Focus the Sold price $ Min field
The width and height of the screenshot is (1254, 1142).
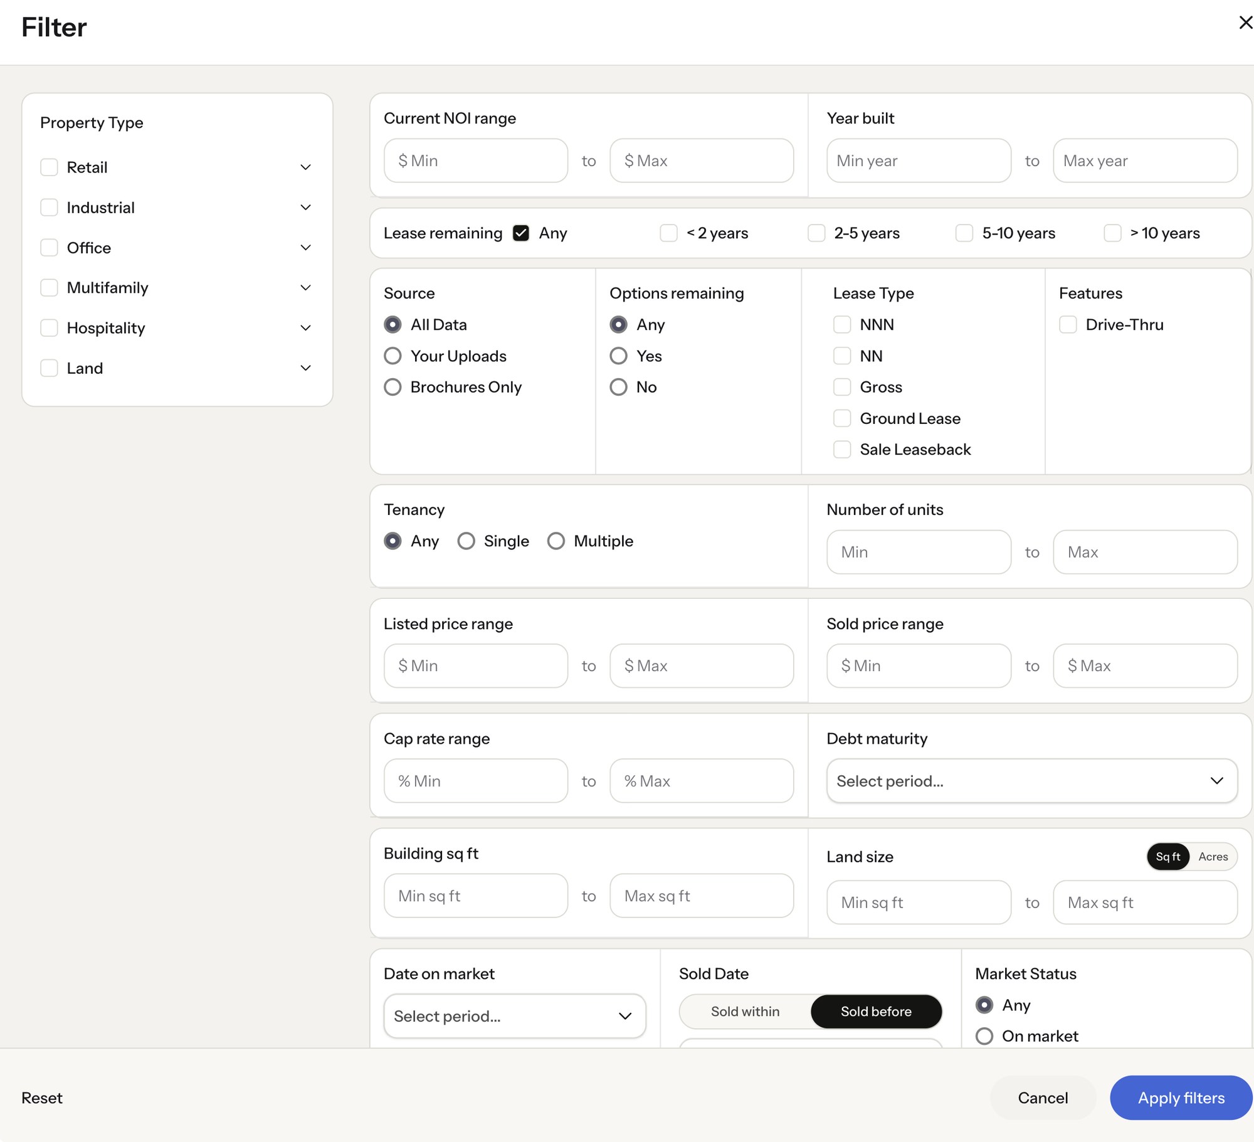coord(919,666)
